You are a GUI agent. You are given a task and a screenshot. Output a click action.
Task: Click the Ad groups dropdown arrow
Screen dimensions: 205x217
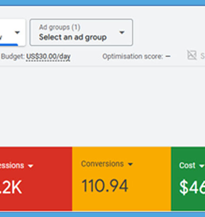[x=122, y=32]
